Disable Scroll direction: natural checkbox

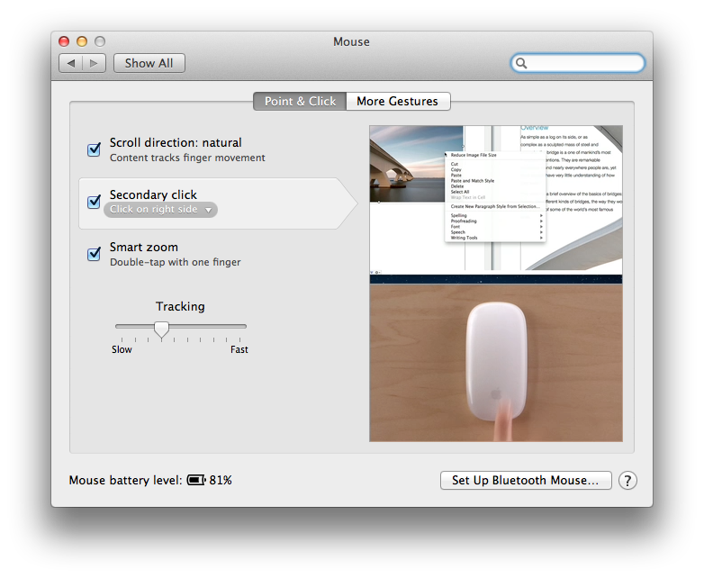(x=94, y=149)
